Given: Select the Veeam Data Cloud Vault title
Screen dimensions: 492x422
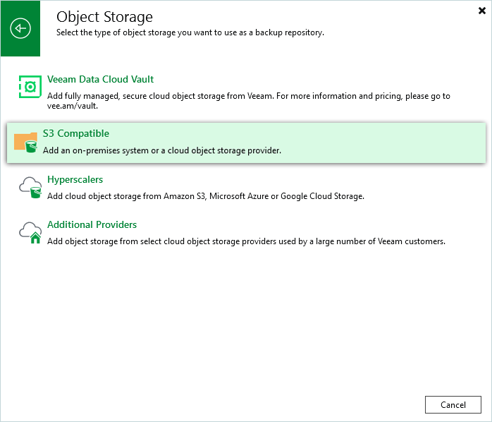Looking at the screenshot, I should point(100,80).
